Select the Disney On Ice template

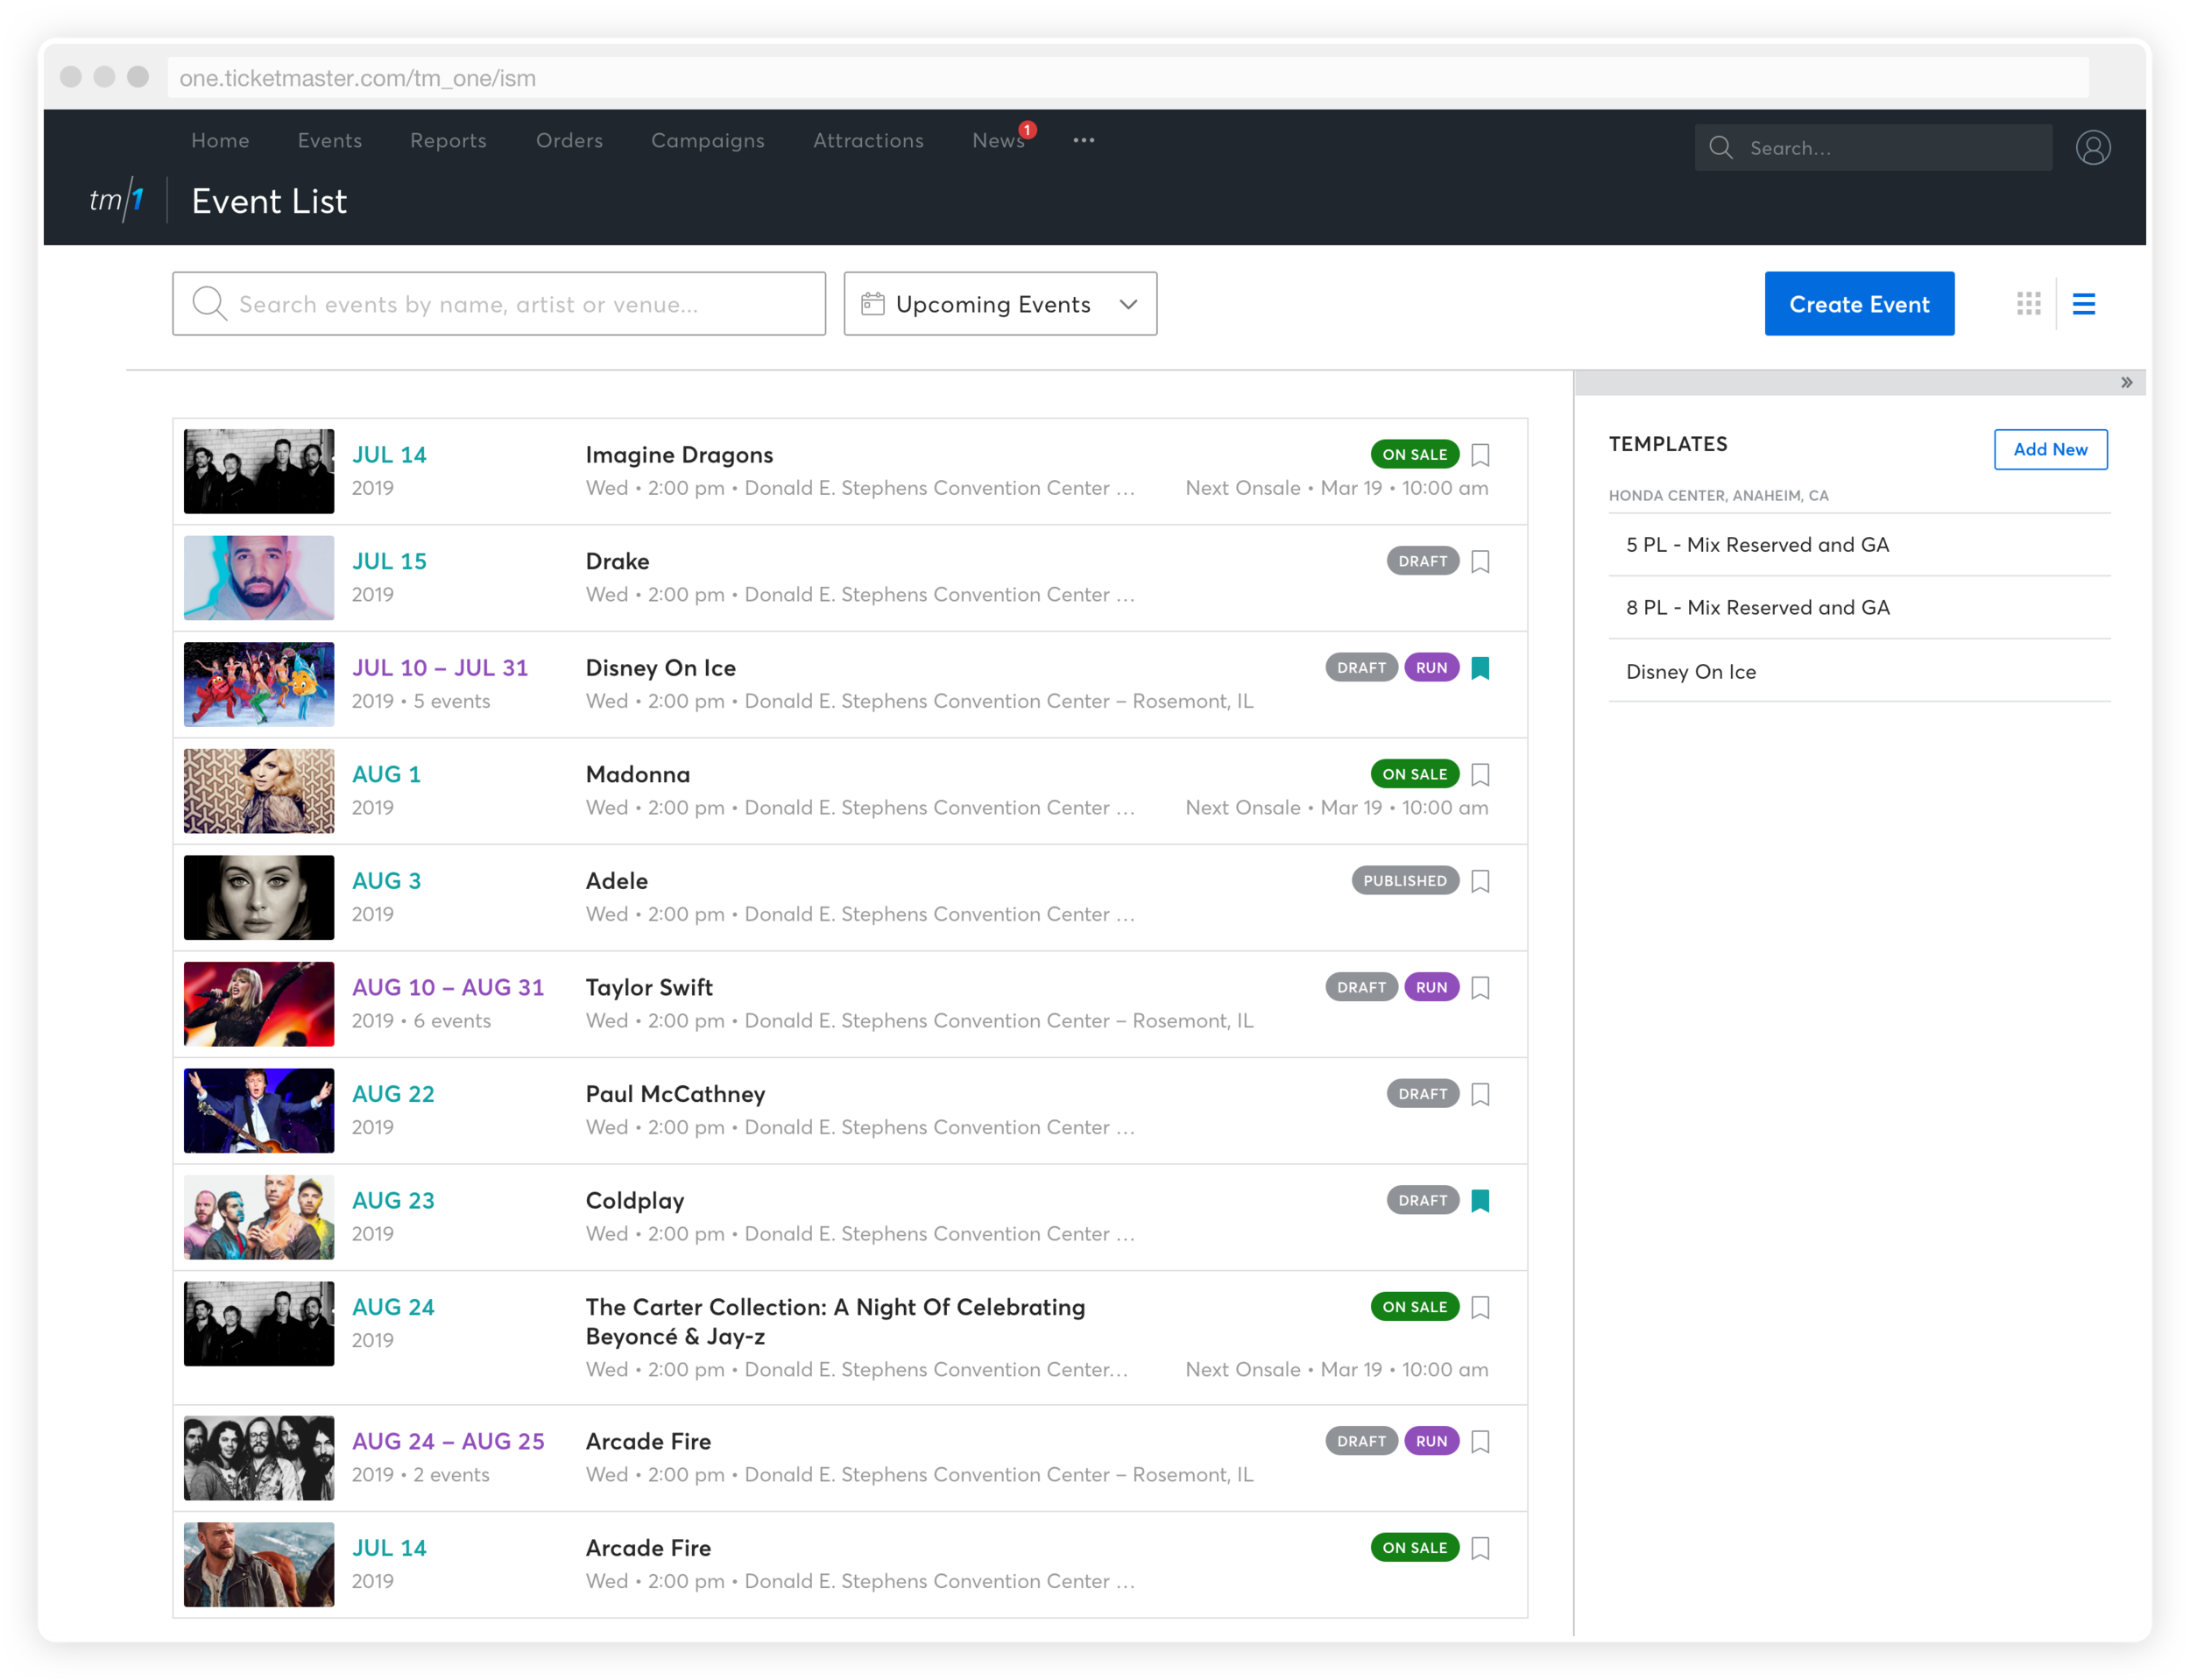tap(1690, 672)
